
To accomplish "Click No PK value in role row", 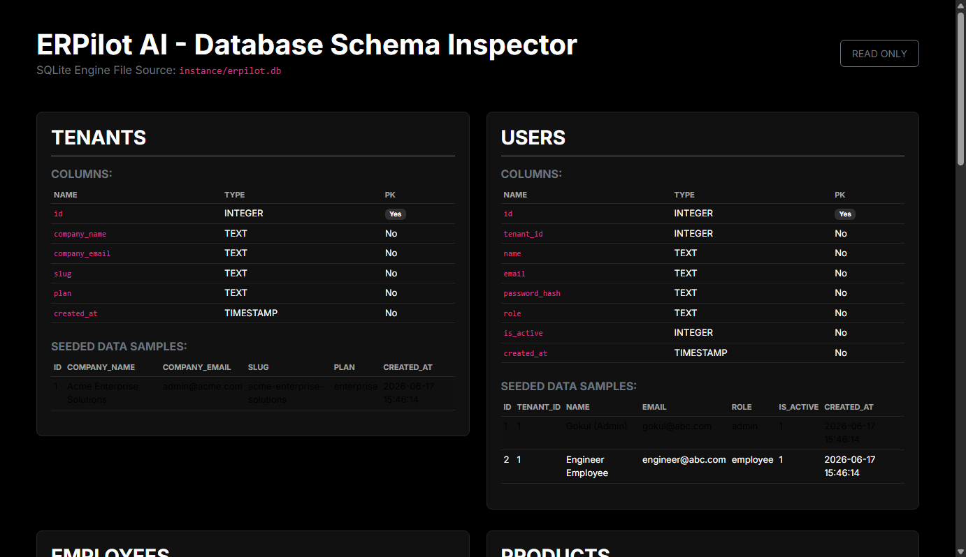I will click(x=841, y=313).
